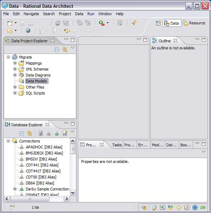Open dropdown arrow next to Run icon
Screen dimensions: 211x213
[x=108, y=23]
